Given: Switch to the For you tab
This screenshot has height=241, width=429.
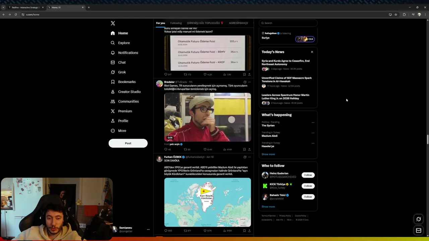Looking at the screenshot, I should 161,23.
